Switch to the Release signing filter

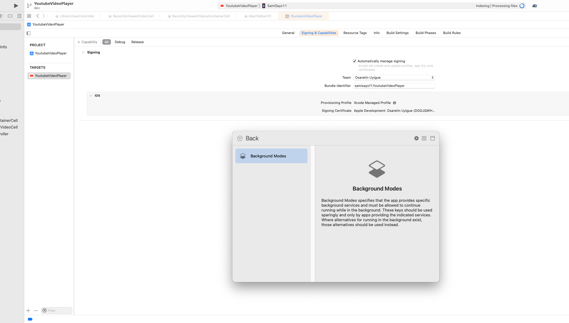click(137, 42)
